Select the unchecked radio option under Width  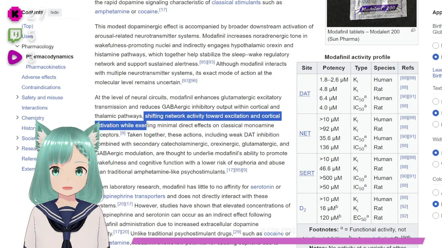click(x=436, y=164)
